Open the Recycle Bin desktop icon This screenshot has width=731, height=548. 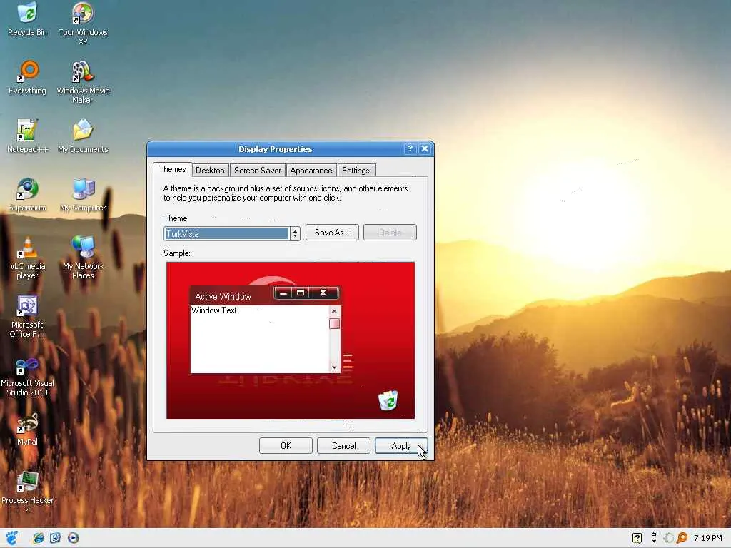pyautogui.click(x=28, y=19)
